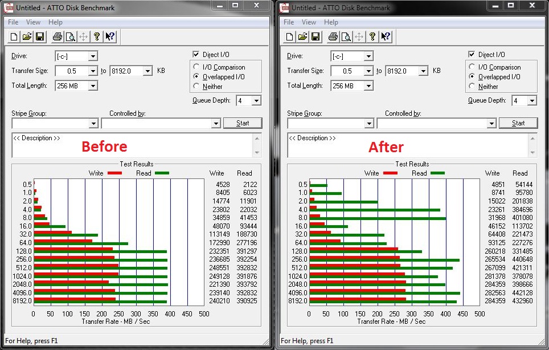Click the description scroll-up arrow in the After window

[x=532, y=139]
